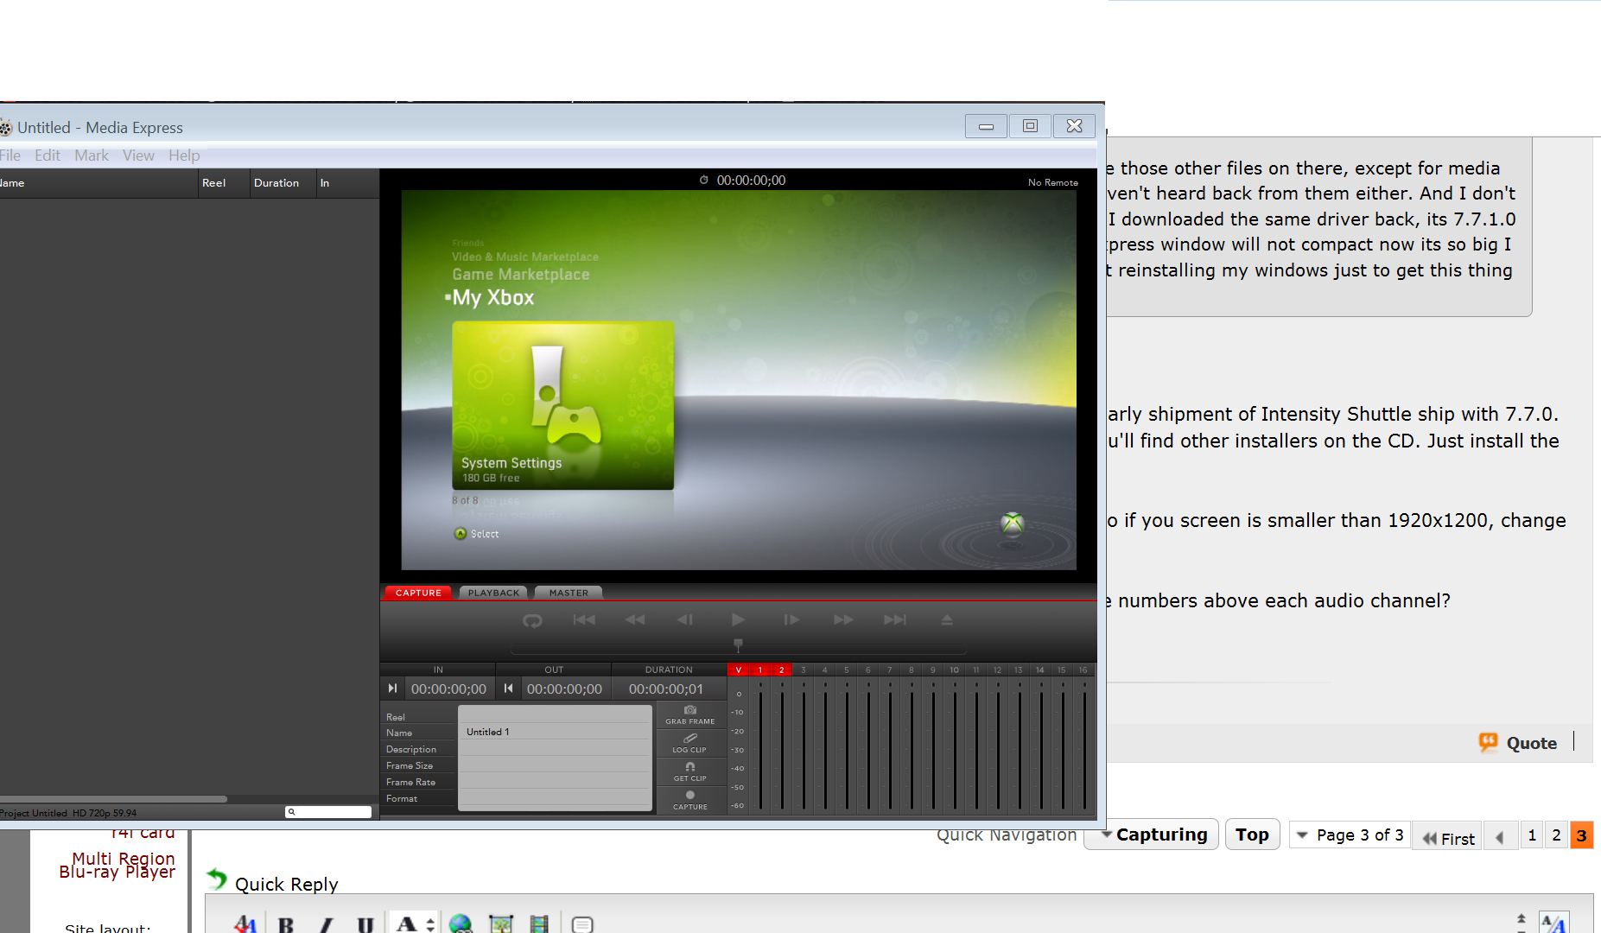Go to the First page link
Image resolution: width=1601 pixels, height=933 pixels.
pos(1448,838)
